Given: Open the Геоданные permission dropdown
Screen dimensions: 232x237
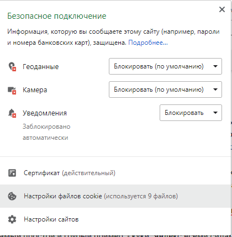Looking at the screenshot, I should pyautogui.click(x=165, y=66).
